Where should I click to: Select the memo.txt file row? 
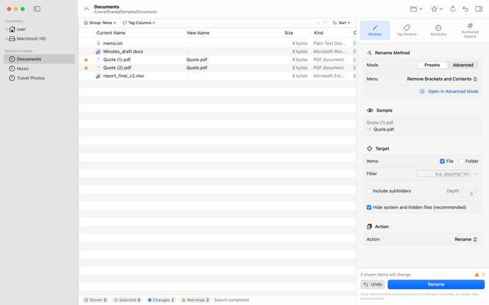pos(217,43)
